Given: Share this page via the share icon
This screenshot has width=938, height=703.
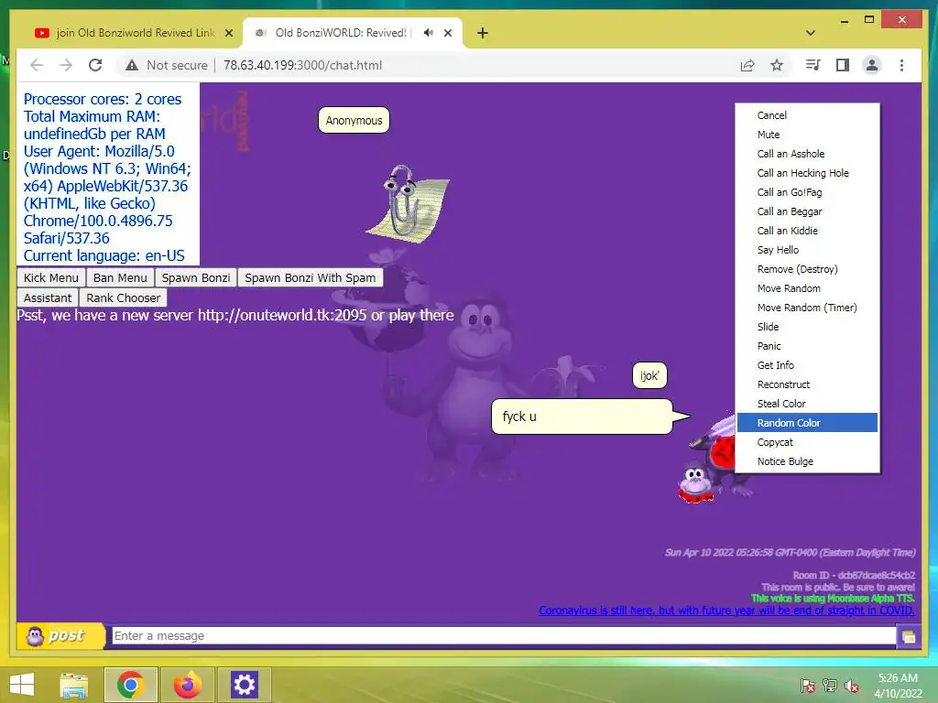Looking at the screenshot, I should (x=747, y=65).
